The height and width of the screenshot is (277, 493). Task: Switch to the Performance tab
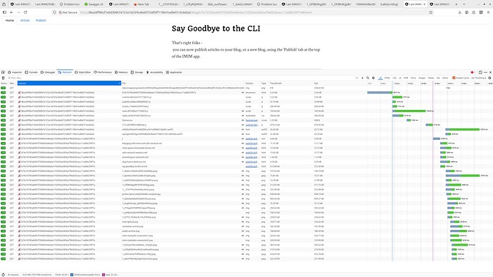click(x=103, y=72)
